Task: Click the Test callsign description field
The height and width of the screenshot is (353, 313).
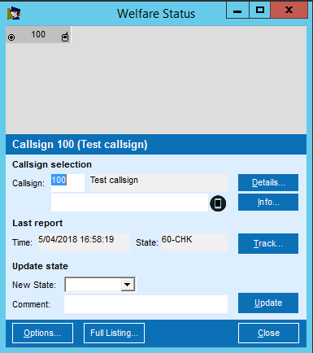Action: (159, 183)
